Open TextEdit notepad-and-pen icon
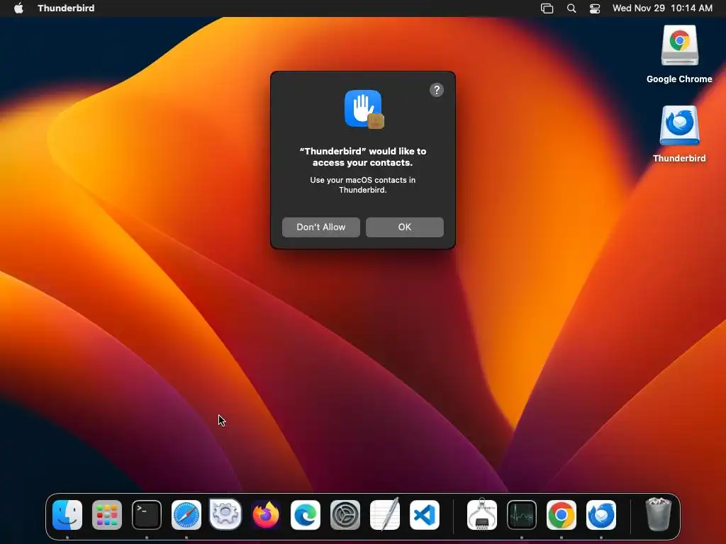This screenshot has height=544, width=726. [x=385, y=515]
